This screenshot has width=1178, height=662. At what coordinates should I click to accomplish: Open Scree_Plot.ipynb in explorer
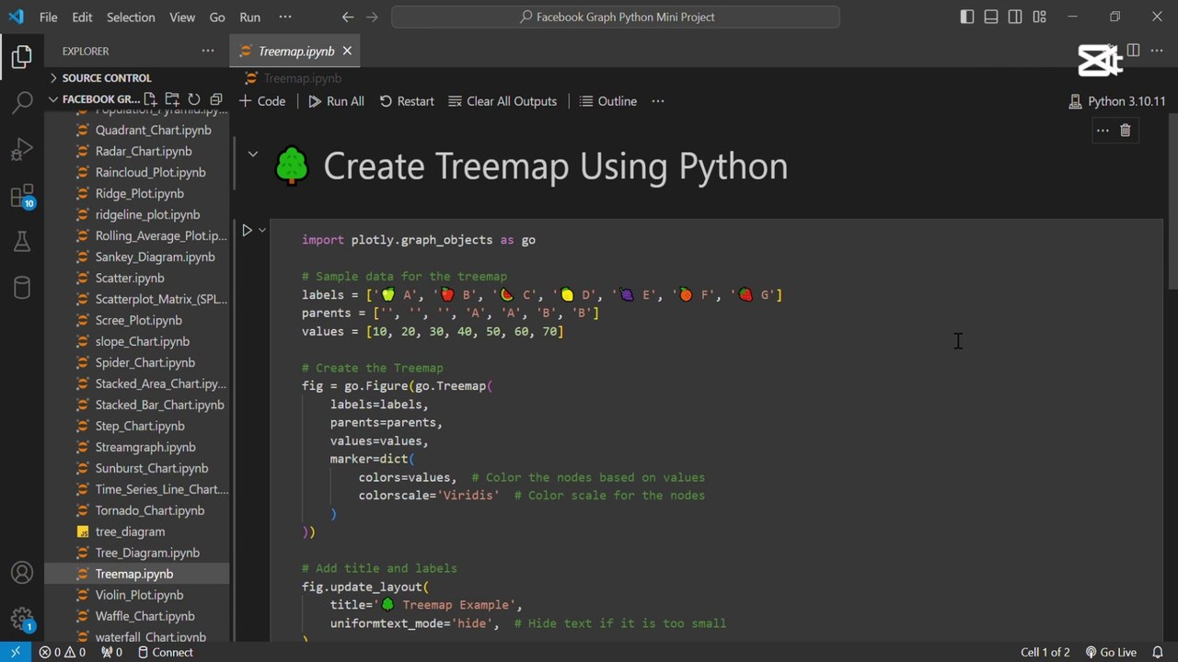[x=138, y=320]
